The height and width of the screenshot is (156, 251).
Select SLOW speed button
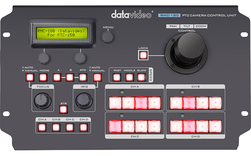(x=142, y=77)
